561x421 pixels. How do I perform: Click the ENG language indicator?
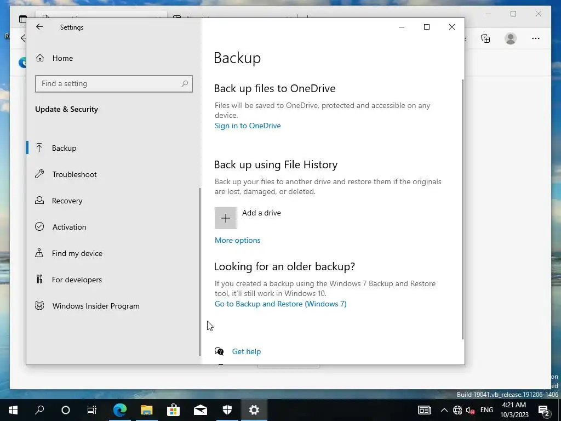click(486, 410)
